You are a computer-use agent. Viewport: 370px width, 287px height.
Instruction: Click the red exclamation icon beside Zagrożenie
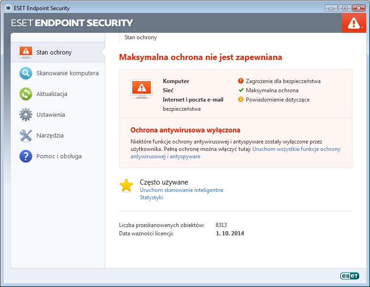pyautogui.click(x=241, y=81)
